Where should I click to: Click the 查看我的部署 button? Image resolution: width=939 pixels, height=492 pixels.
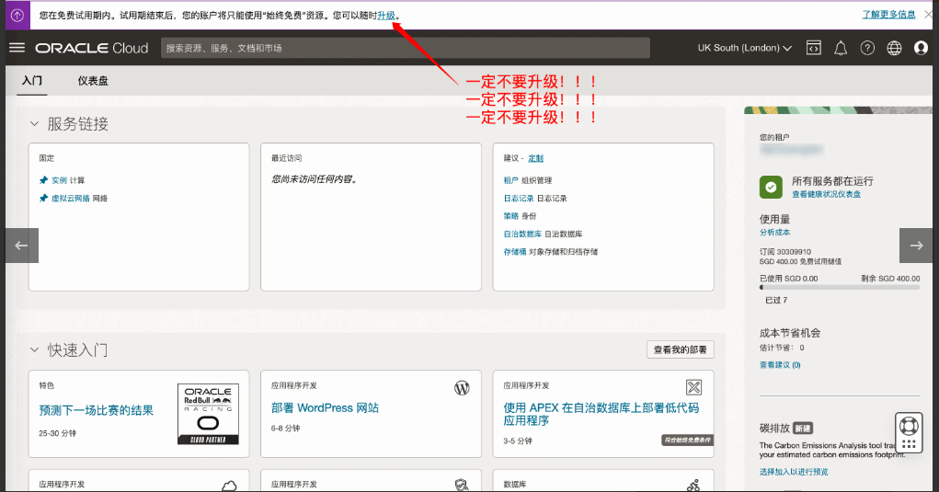tap(680, 349)
